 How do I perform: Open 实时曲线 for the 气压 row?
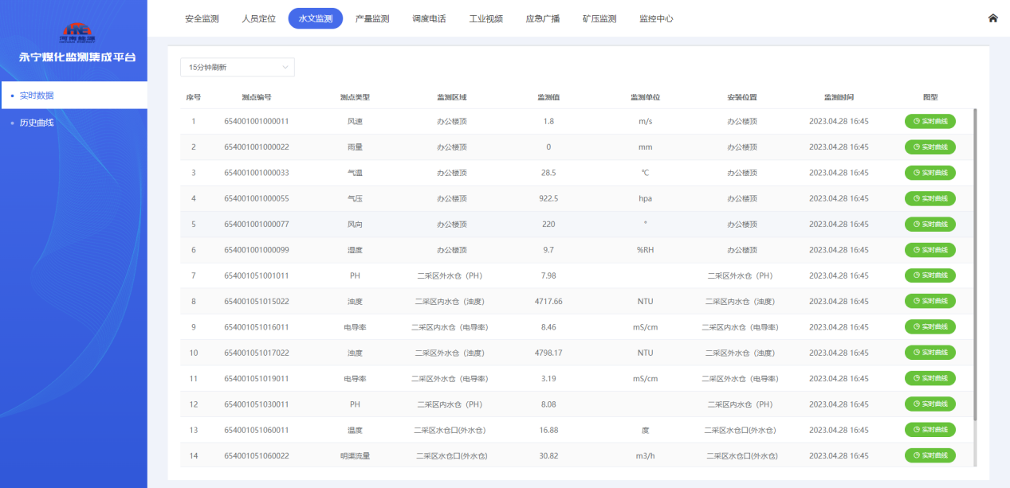(929, 198)
